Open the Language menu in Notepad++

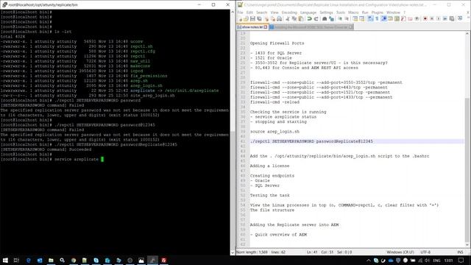(308, 13)
